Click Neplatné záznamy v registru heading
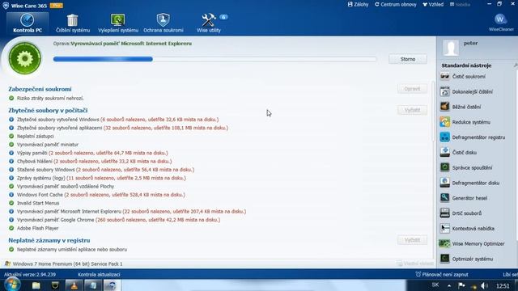Image resolution: width=518 pixels, height=291 pixels. click(x=49, y=240)
